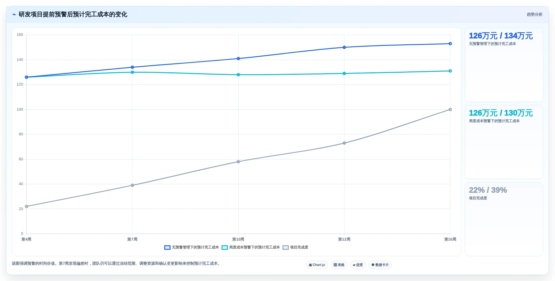This screenshot has height=281, width=555.
Task: Click the cyan line point at 第12周
Action: 344,74
